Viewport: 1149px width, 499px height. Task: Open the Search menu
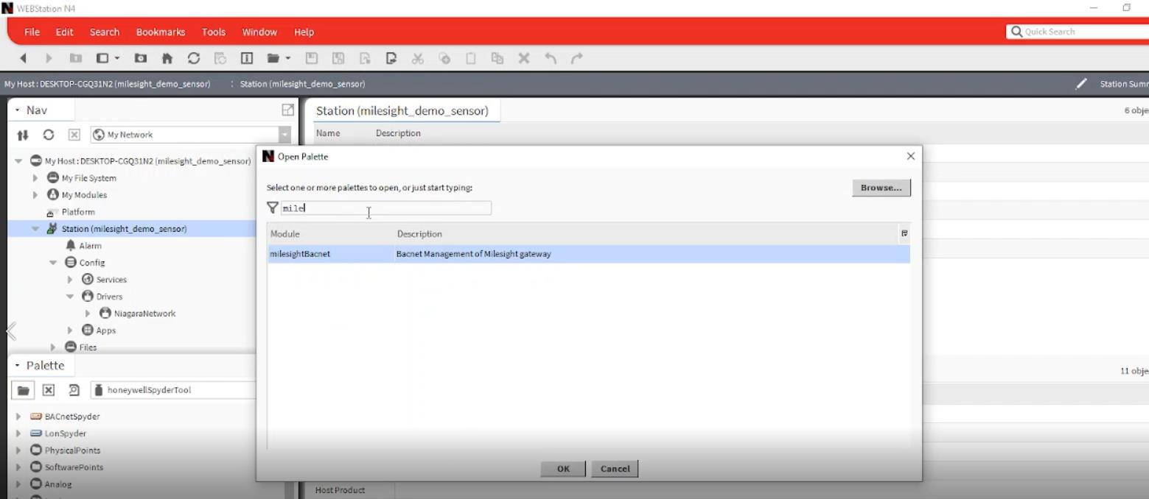105,32
